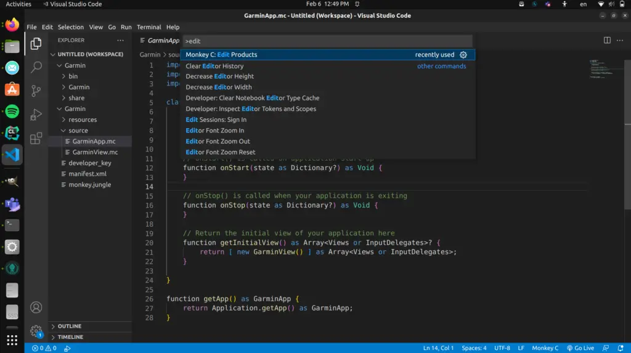
Task: Click the errors and warnings status indicator
Action: tap(44, 348)
